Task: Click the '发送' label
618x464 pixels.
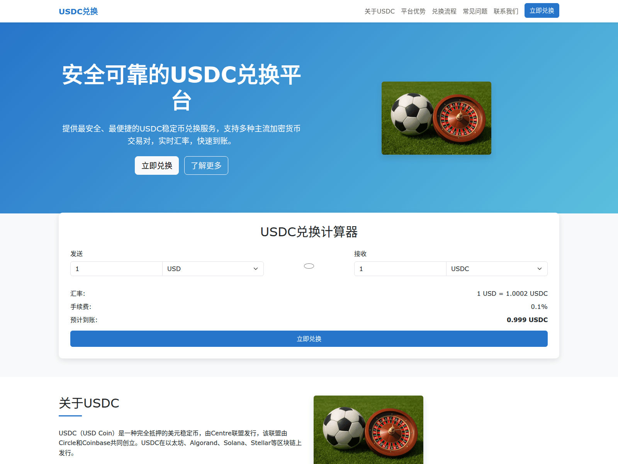Action: (x=76, y=254)
